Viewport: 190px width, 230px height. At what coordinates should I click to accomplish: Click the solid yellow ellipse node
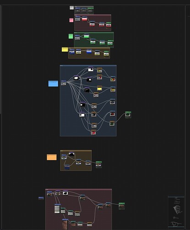[x=99, y=88]
